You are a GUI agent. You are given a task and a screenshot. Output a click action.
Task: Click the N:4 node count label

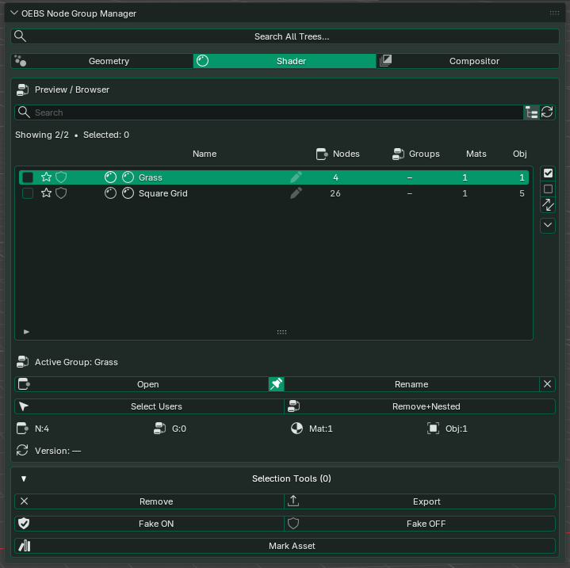[42, 429]
